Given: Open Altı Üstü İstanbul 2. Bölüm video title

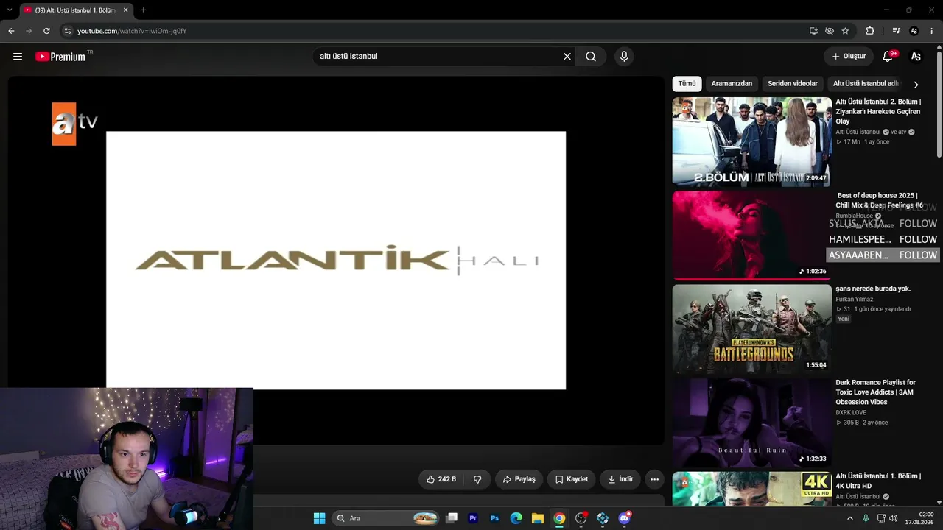Looking at the screenshot, I should (878, 111).
